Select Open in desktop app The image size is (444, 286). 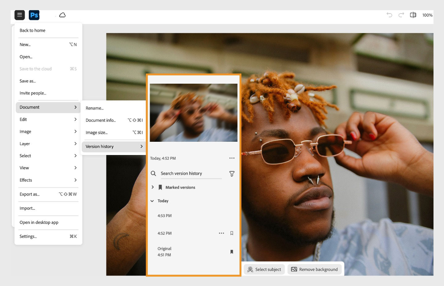tap(48, 223)
